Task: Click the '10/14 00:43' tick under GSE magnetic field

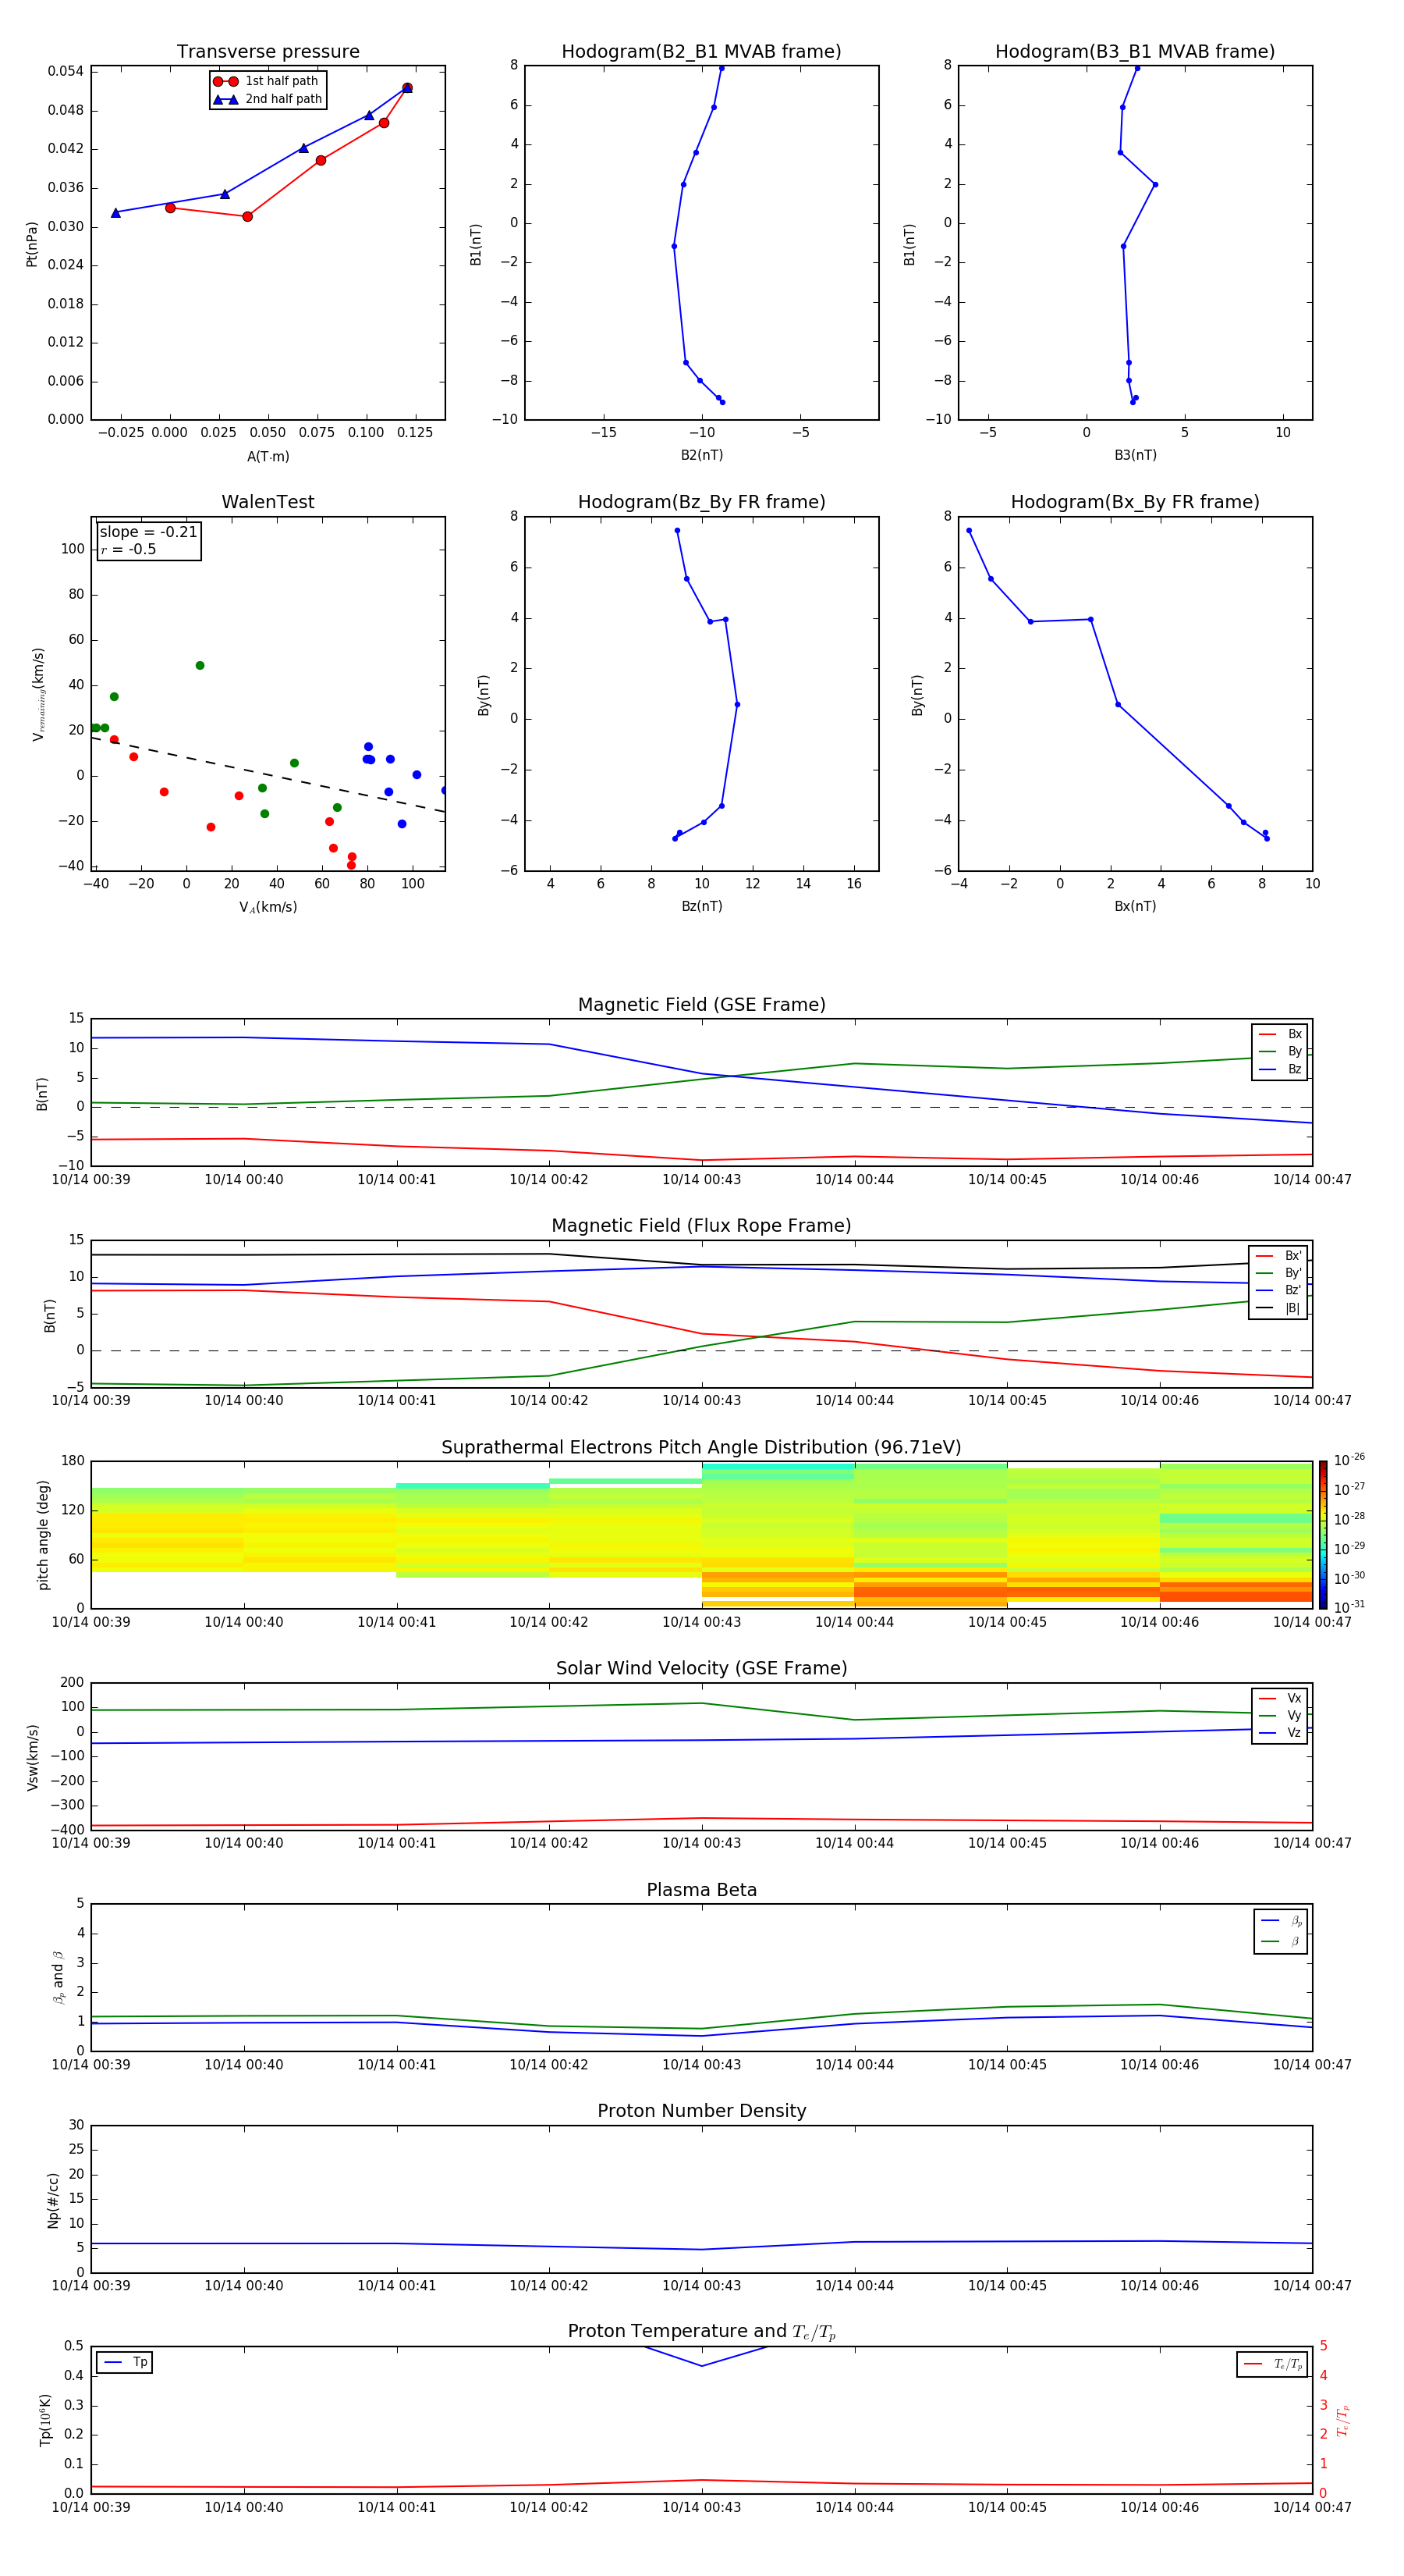Action: coord(701,1180)
